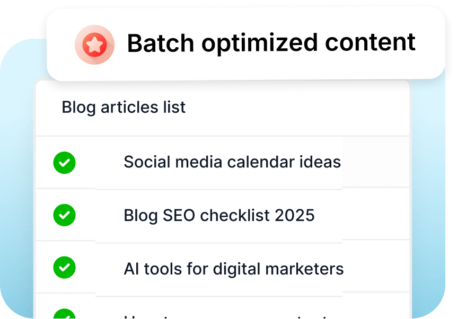Click empty space right of Blog SEO checklist 2025
The height and width of the screenshot is (319, 457).
tap(366, 216)
